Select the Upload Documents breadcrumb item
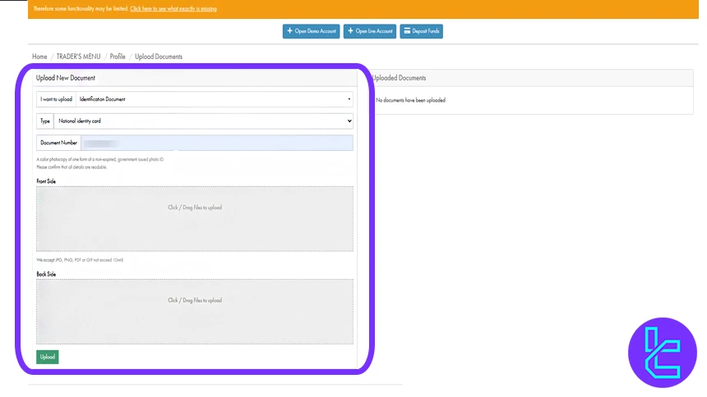The height and width of the screenshot is (397, 707). (x=159, y=57)
